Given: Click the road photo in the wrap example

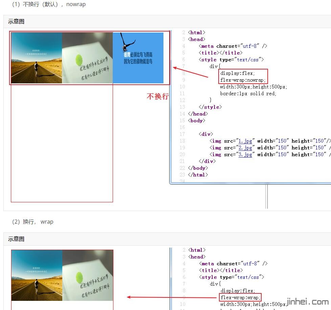Looking at the screenshot, I should (x=37, y=275).
